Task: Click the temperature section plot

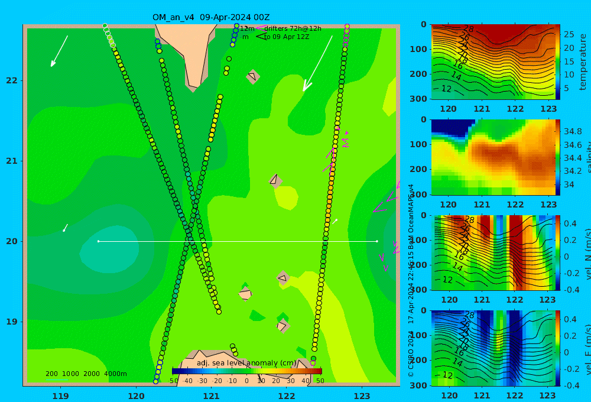Action: (x=493, y=62)
